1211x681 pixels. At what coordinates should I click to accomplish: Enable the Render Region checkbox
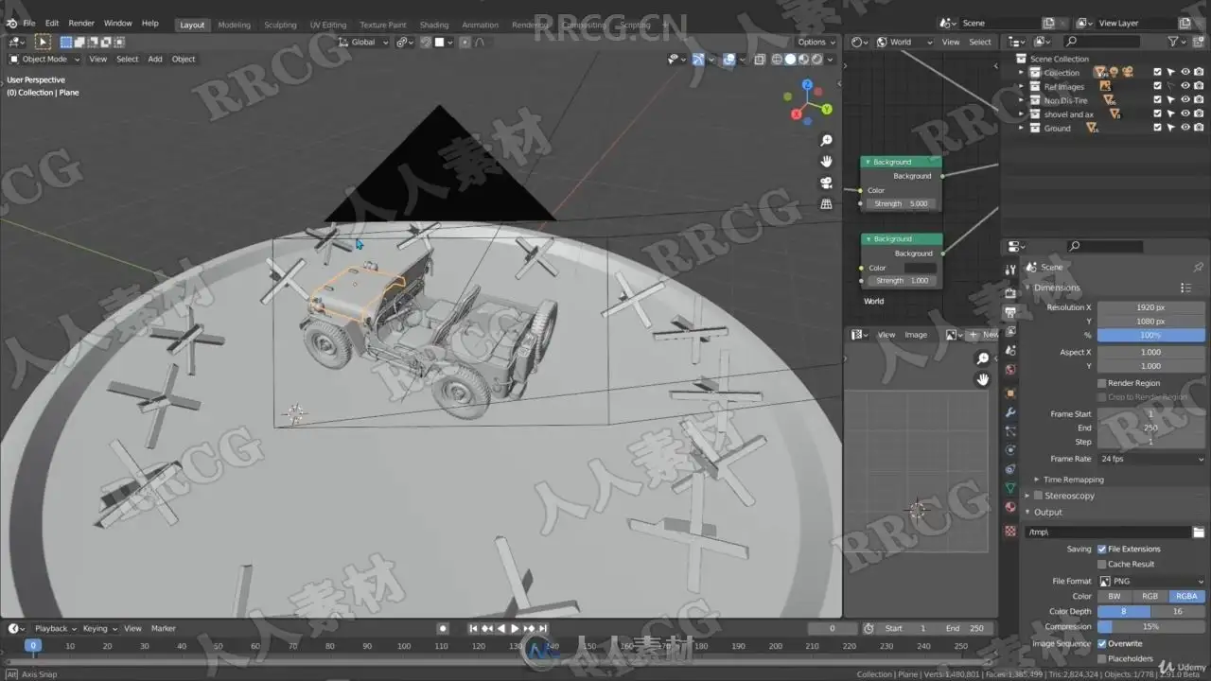coord(1101,383)
